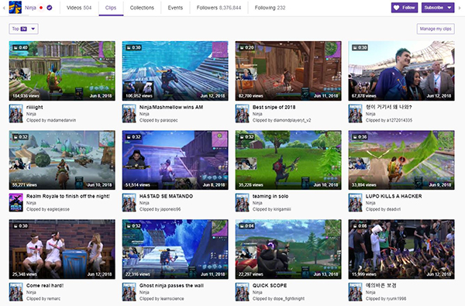
Task: Click Ninja's channel avatar icon
Action: tap(15, 8)
